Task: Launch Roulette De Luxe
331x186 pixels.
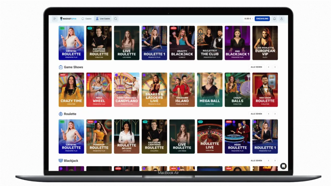Action: click(127, 137)
